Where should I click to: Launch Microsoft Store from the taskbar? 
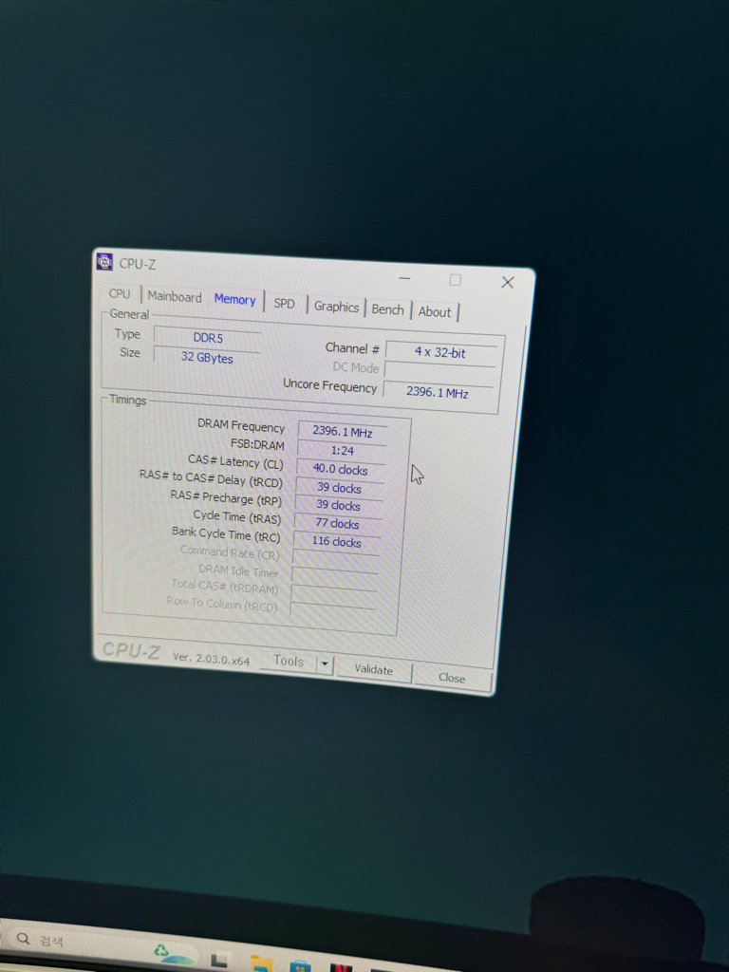coord(300,964)
